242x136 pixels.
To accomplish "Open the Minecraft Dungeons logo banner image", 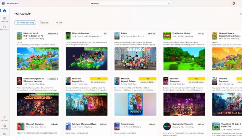I will pyautogui.click(x=38, y=104).
